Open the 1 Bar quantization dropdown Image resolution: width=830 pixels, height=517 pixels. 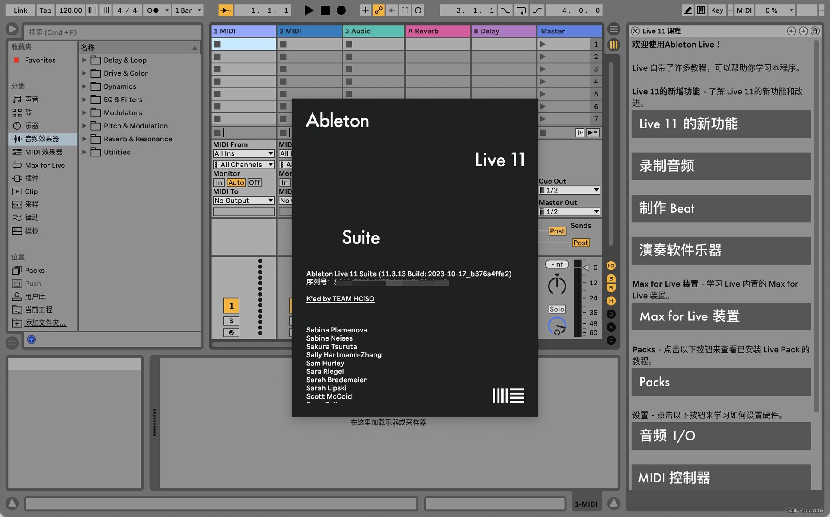point(188,10)
